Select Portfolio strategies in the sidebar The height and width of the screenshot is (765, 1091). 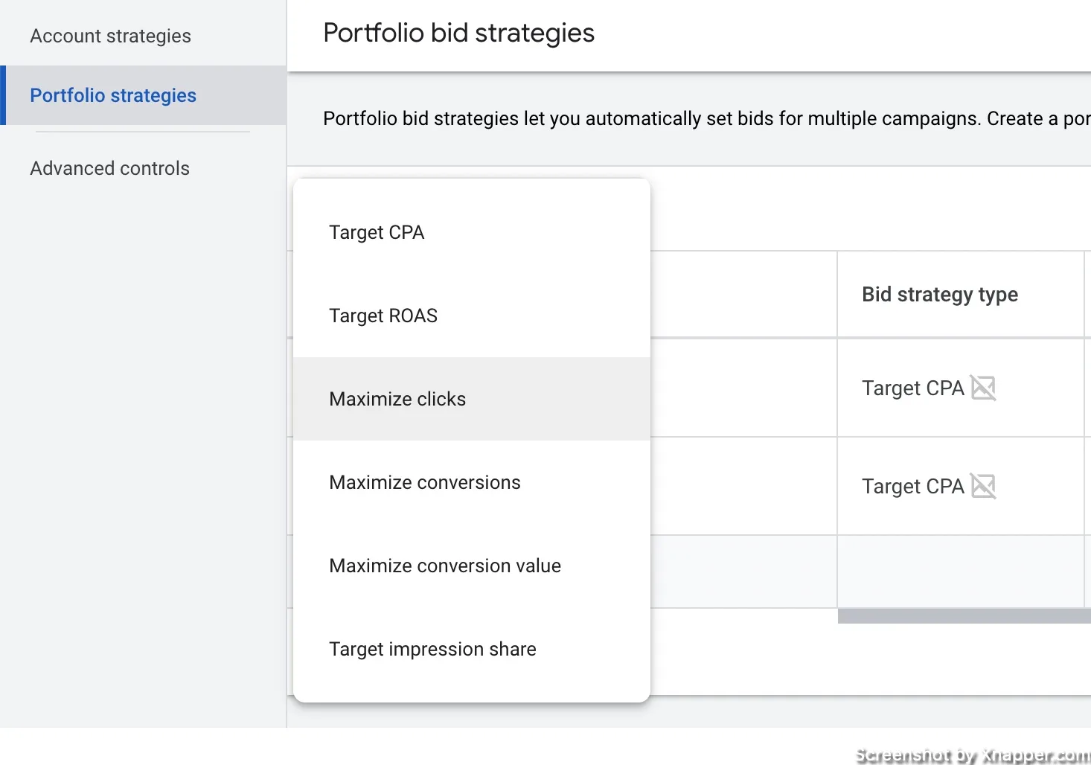tap(113, 95)
